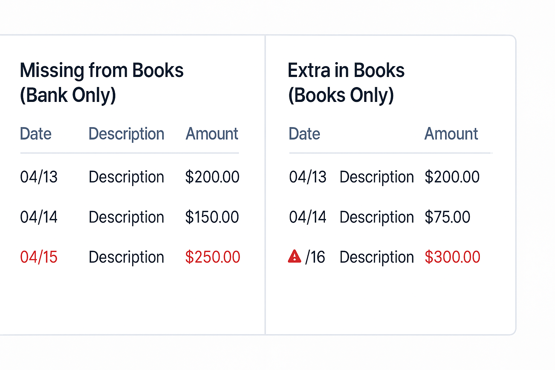Image resolution: width=555 pixels, height=370 pixels.
Task: Click the red warning triangle icon
Action: pos(294,256)
